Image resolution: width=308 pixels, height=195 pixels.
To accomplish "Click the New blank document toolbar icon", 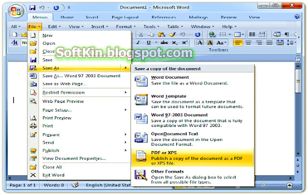I will [x=14, y=35].
